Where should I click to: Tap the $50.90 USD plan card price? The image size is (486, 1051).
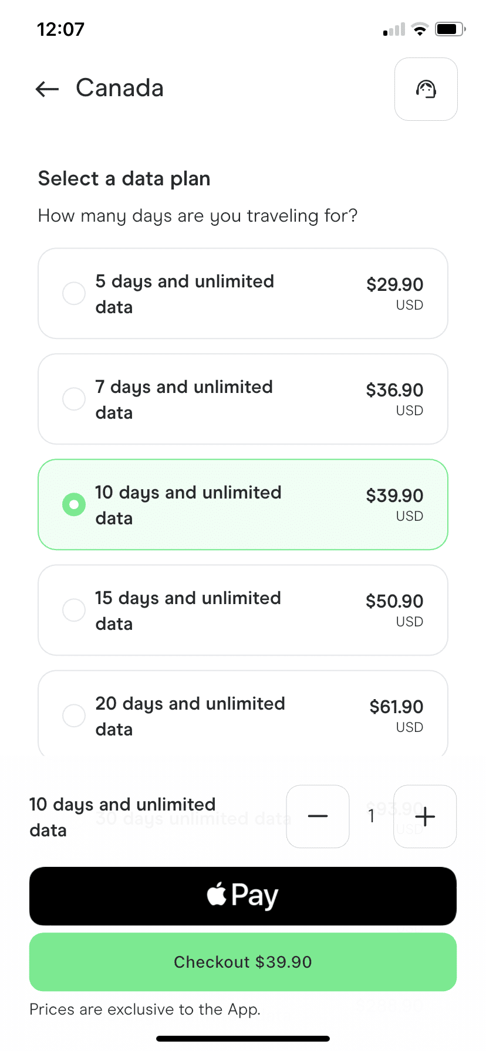pyautogui.click(x=394, y=610)
